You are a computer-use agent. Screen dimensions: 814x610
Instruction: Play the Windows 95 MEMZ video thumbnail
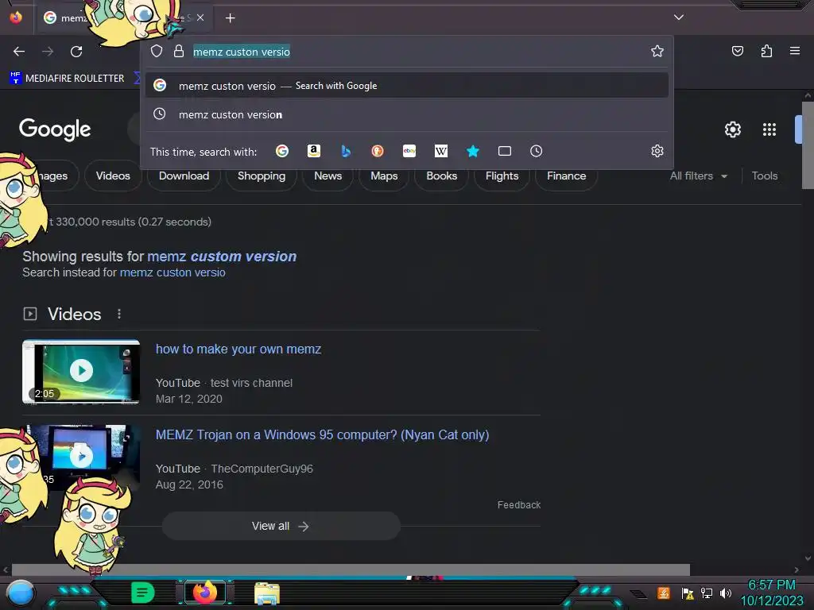coord(82,457)
